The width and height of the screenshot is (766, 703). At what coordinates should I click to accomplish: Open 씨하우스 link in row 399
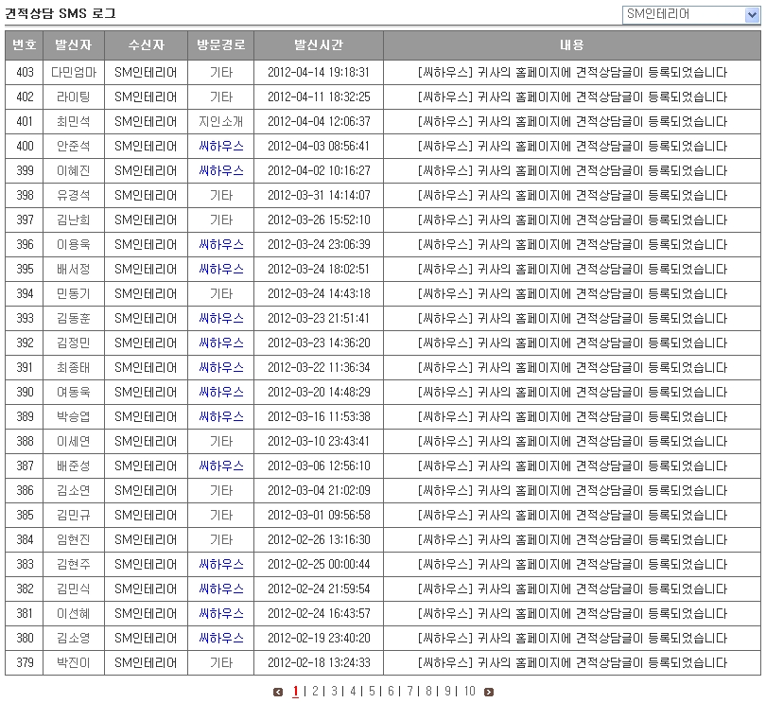coord(220,170)
